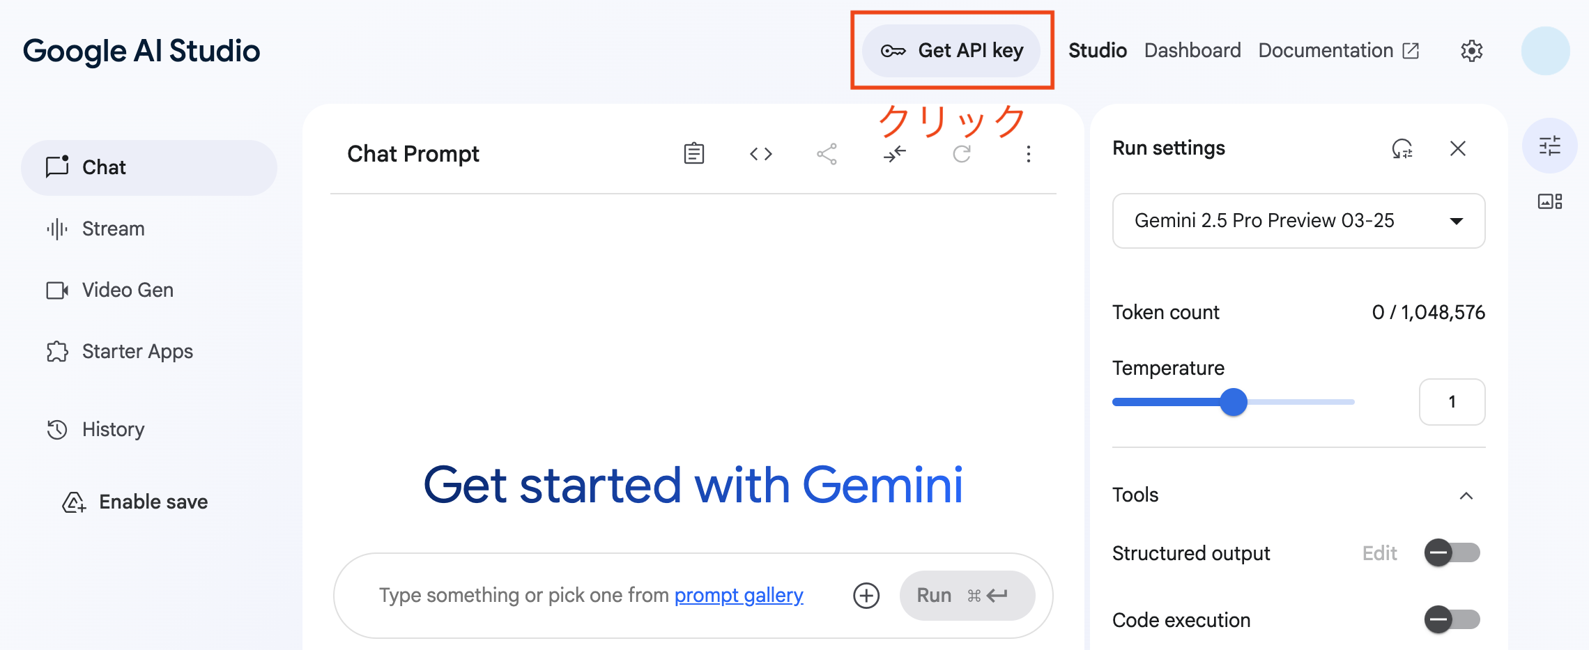The width and height of the screenshot is (1589, 650).
Task: Click the prompt gallery panel icon
Action: pyautogui.click(x=1550, y=201)
